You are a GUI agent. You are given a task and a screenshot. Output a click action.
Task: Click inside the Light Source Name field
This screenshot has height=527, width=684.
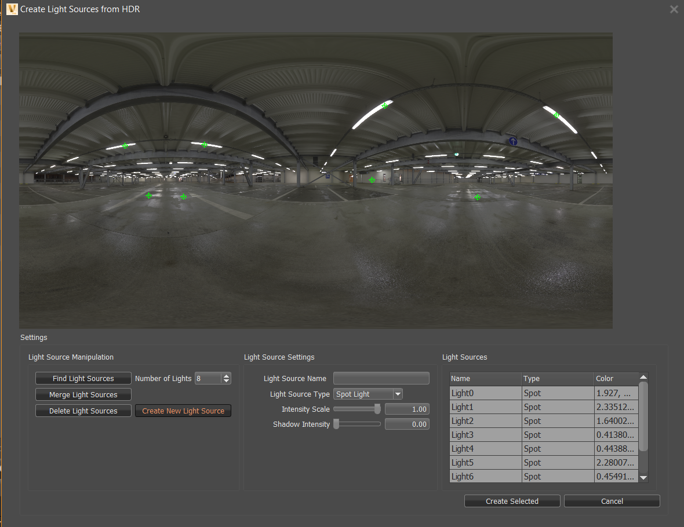pos(381,378)
